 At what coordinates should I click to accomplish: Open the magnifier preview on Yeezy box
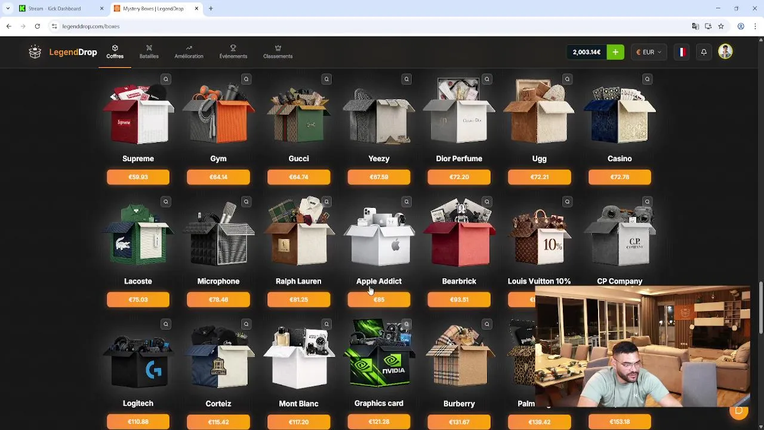tap(406, 79)
